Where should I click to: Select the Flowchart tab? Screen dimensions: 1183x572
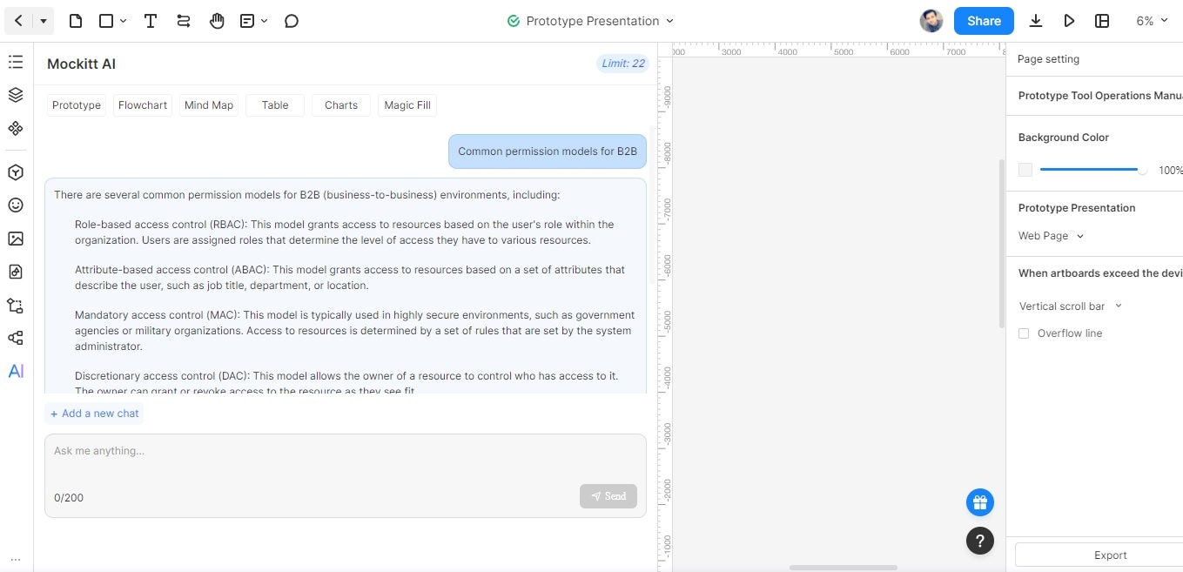click(x=143, y=105)
